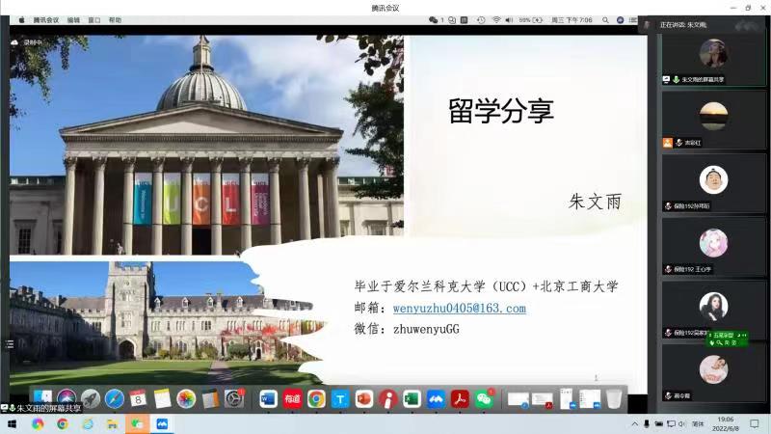This screenshot has height=434, width=771.
Task: Open WeChat in the dock
Action: coord(484,398)
